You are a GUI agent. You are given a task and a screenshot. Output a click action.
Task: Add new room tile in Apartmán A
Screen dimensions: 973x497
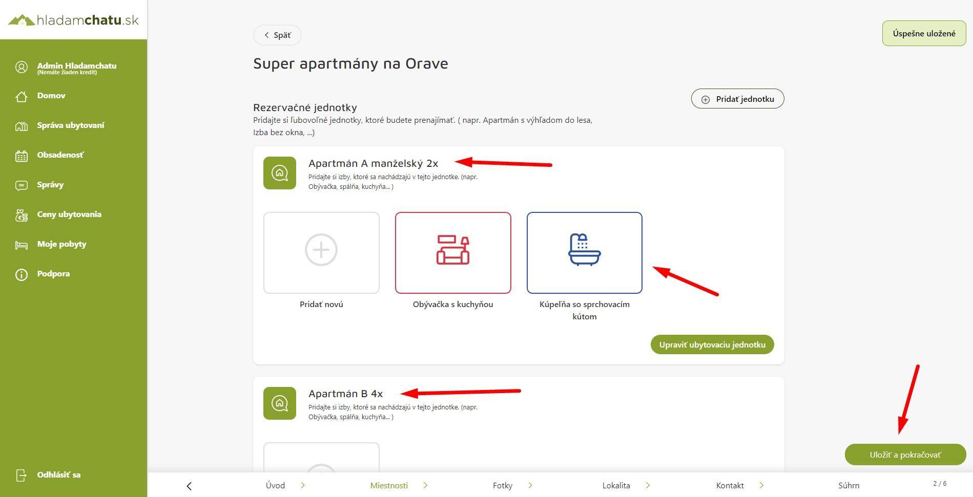pos(321,253)
